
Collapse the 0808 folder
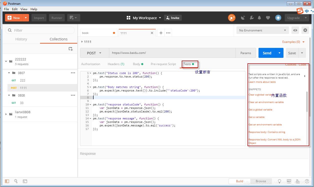(x=9, y=95)
